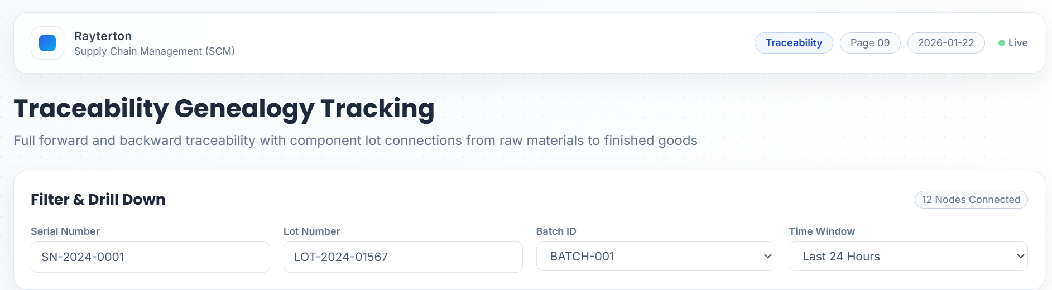The image size is (1052, 290).
Task: Click the blue Rayterton logo icon
Action: [47, 43]
